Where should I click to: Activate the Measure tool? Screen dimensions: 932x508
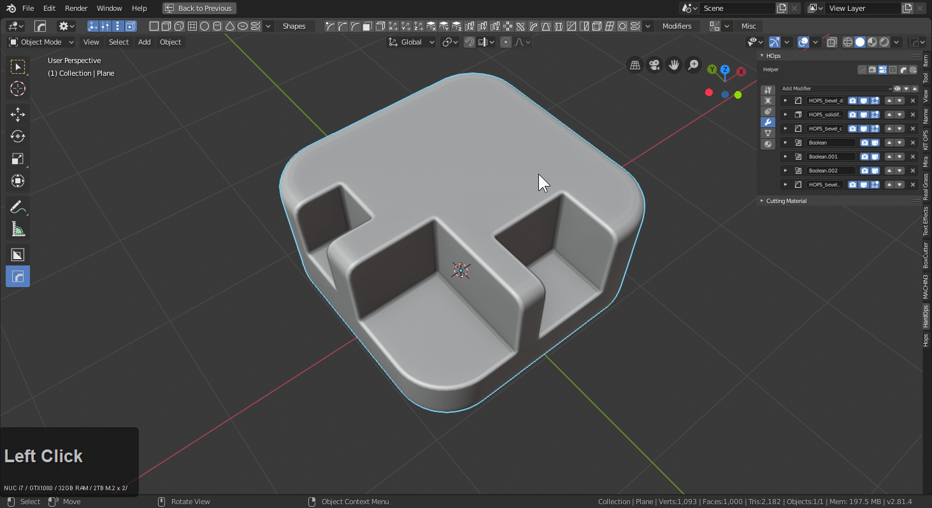pos(18,229)
